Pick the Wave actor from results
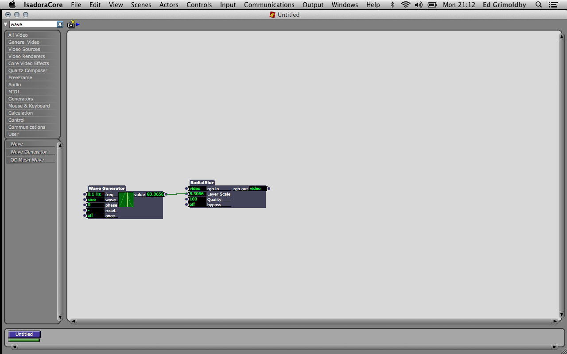 click(x=31, y=144)
